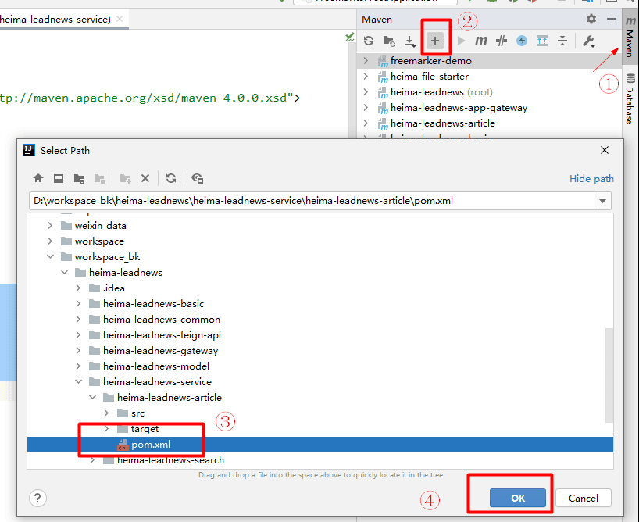Open the path history dropdown
Image resolution: width=639 pixels, height=522 pixels.
click(602, 201)
